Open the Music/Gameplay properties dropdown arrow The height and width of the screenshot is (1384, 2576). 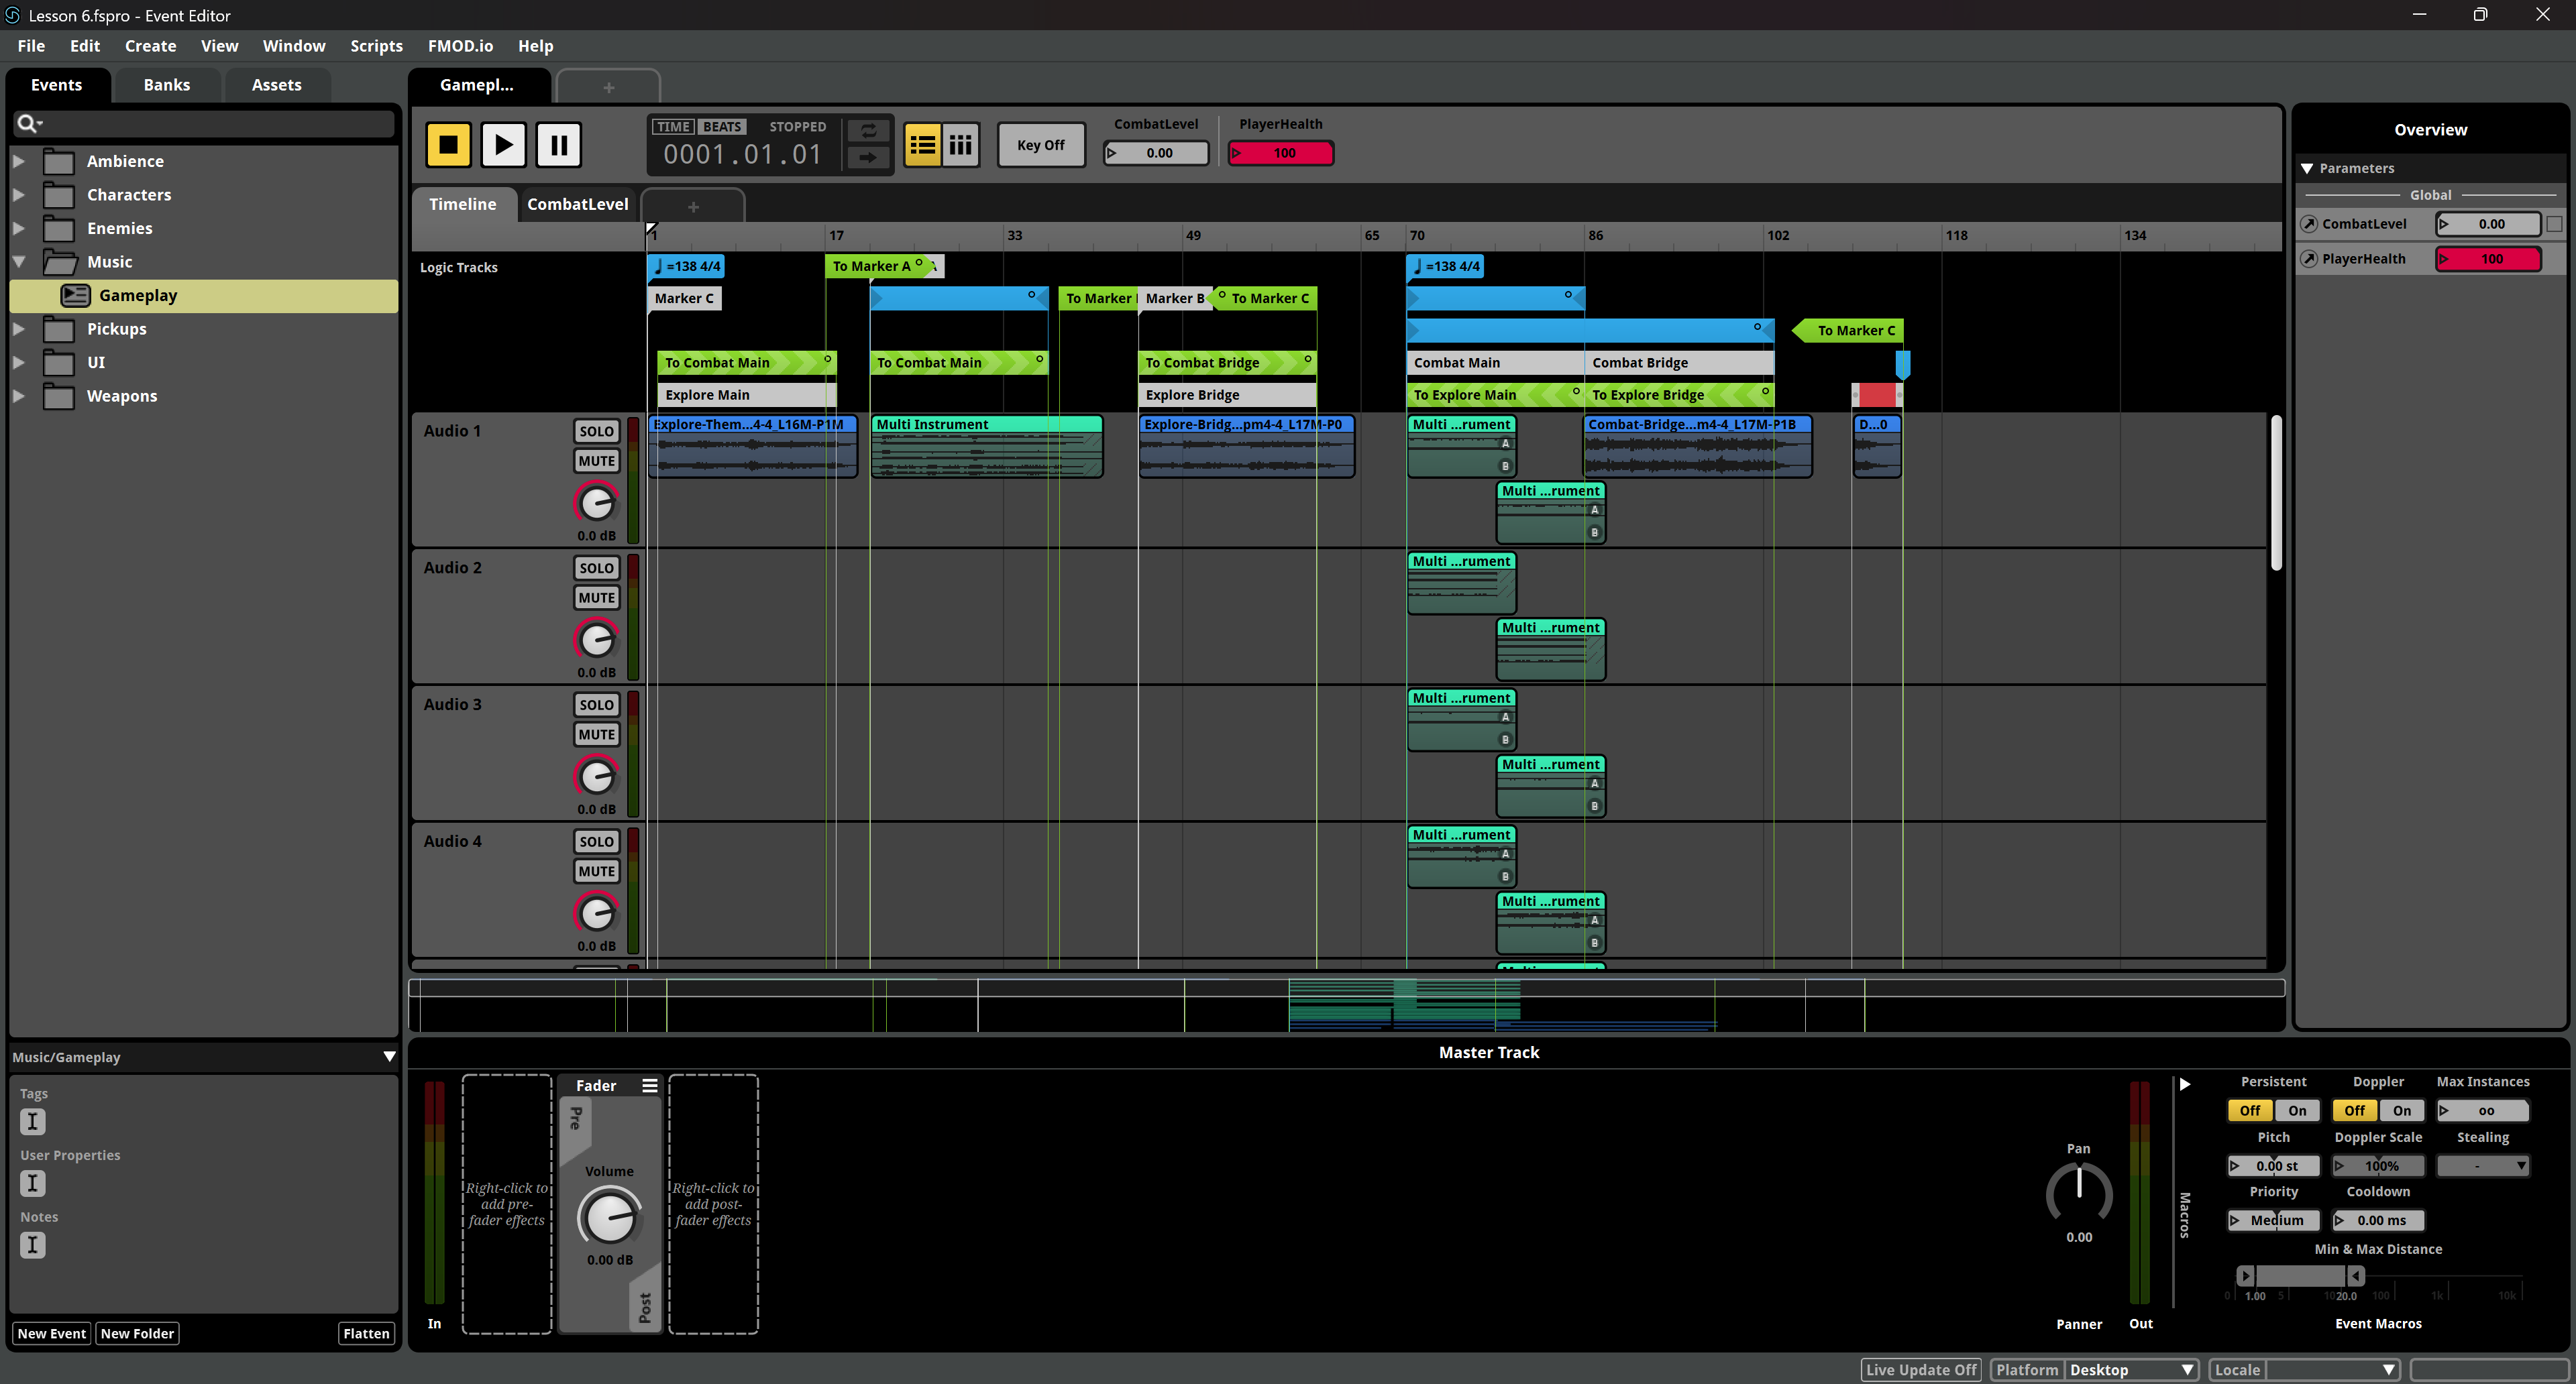tap(389, 1056)
